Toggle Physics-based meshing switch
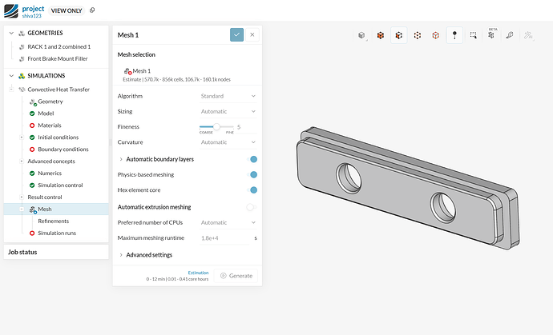The height and width of the screenshot is (335, 553). 252,174
